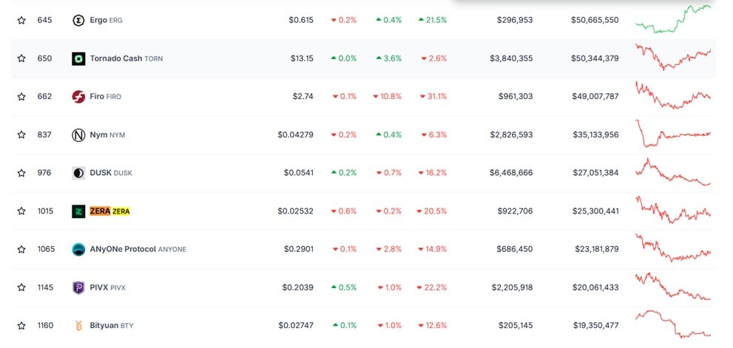733x348 pixels.
Task: View Bityuan's sparkline chart
Action: tap(673, 324)
